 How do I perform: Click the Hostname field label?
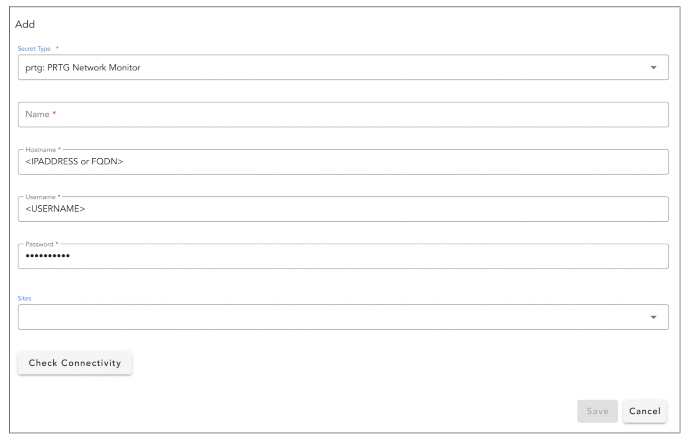click(39, 149)
